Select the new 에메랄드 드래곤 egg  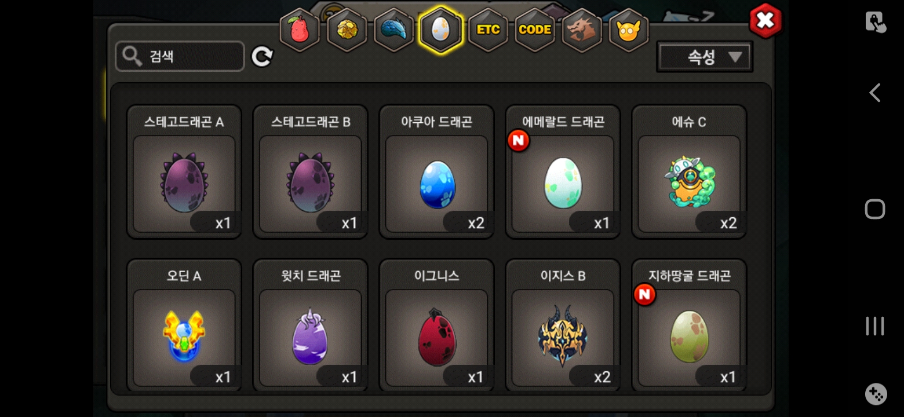coord(563,171)
